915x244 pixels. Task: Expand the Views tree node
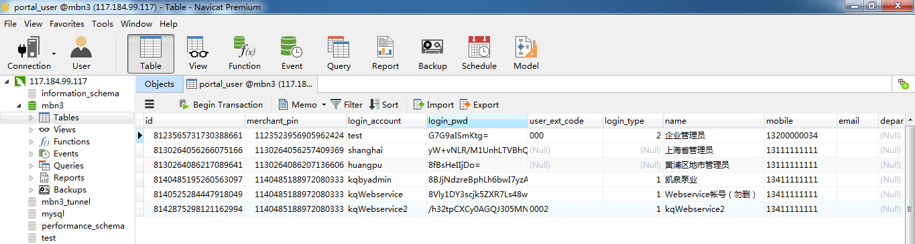(x=31, y=130)
